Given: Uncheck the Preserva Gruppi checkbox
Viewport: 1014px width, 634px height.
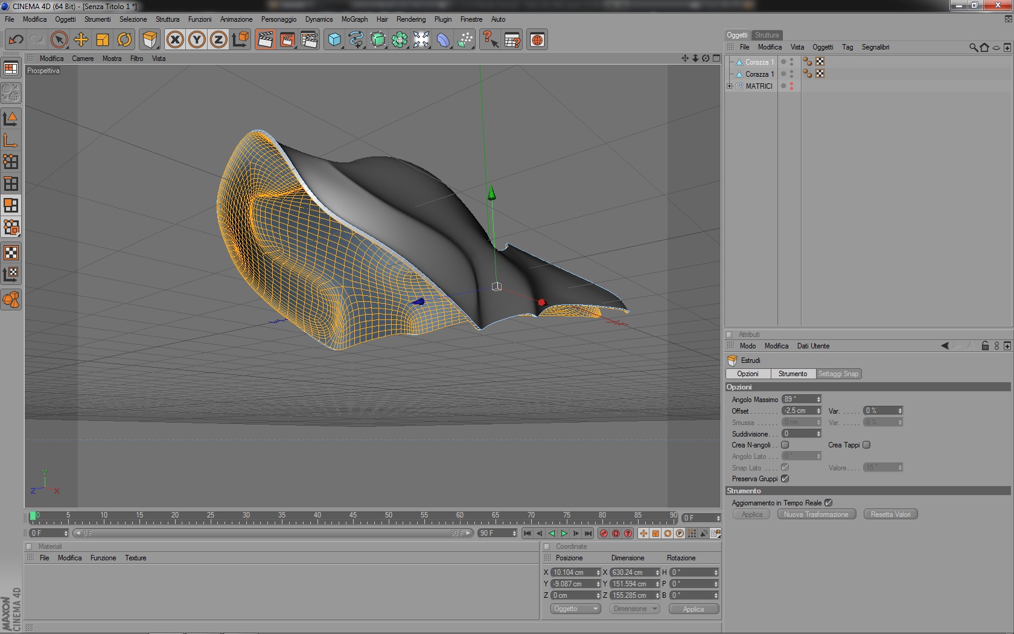Looking at the screenshot, I should click(x=785, y=479).
